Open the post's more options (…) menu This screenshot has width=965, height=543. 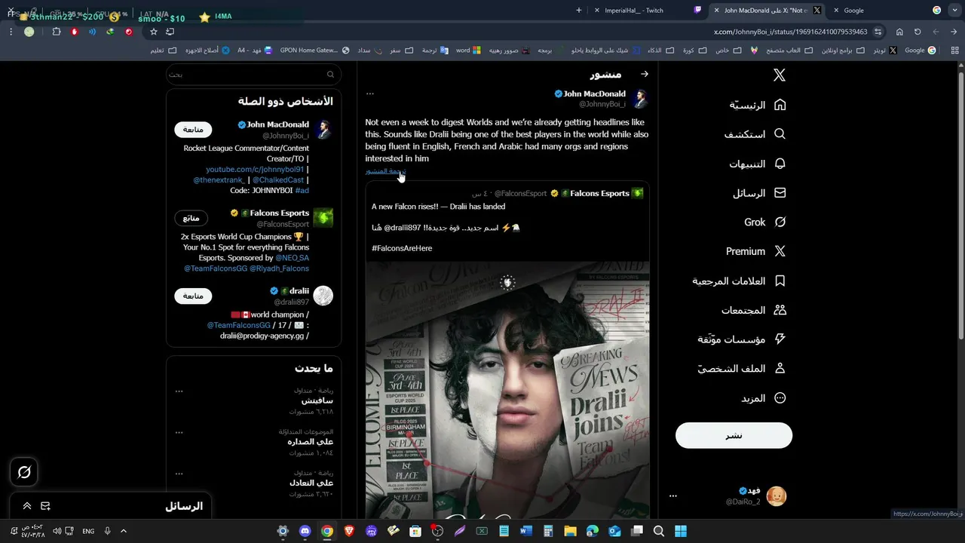pos(370,94)
